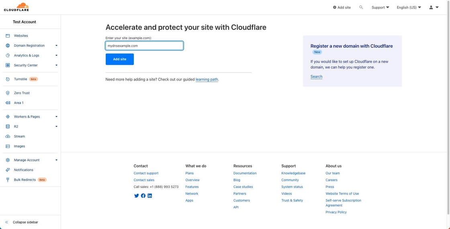Image resolution: width=450 pixels, height=229 pixels.
Task: Open the user profile menu
Action: coord(434,8)
